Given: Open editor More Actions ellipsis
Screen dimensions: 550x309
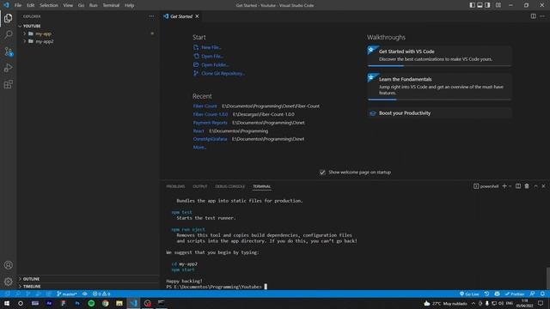Looking at the screenshot, I should coord(542,16).
